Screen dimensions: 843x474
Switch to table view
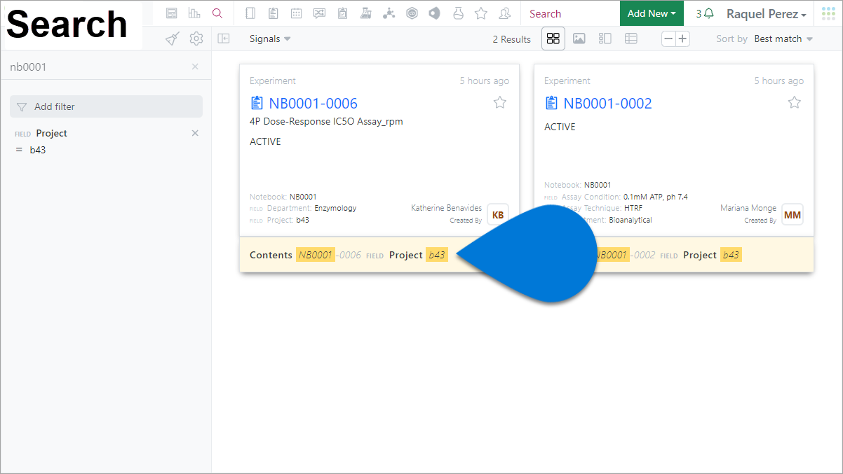coord(630,39)
